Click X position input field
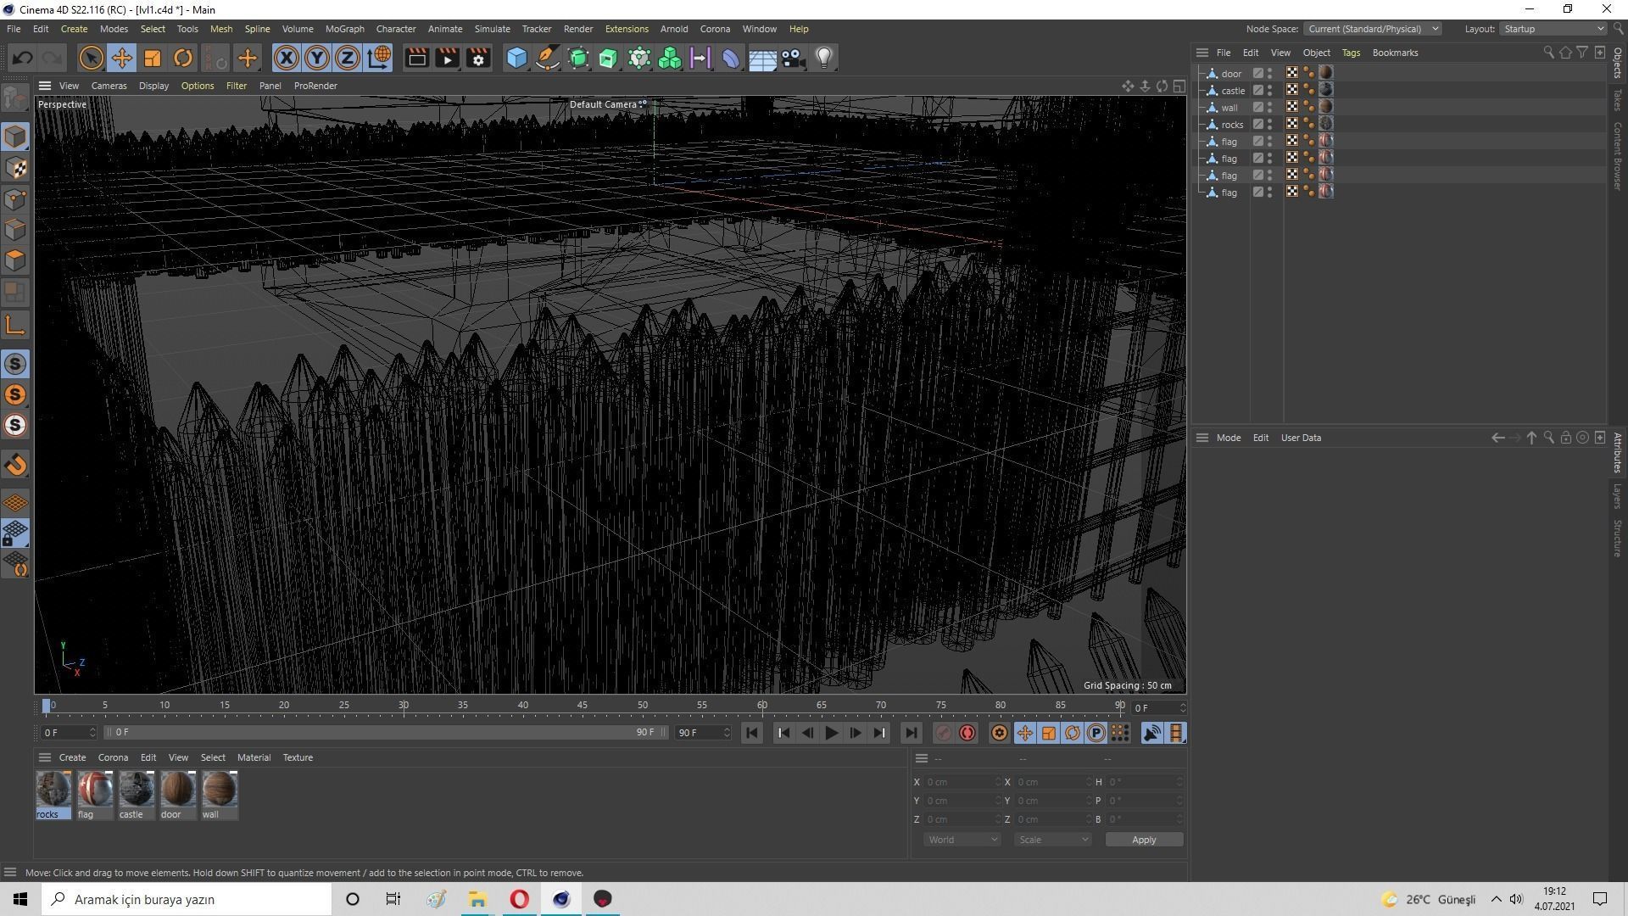 tap(962, 782)
